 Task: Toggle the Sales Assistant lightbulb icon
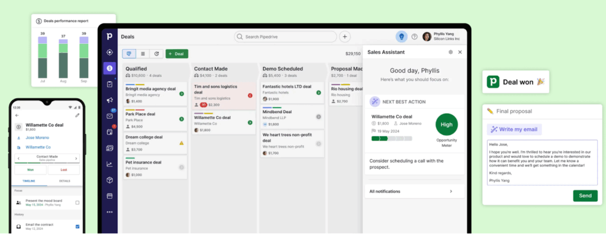[x=401, y=37]
